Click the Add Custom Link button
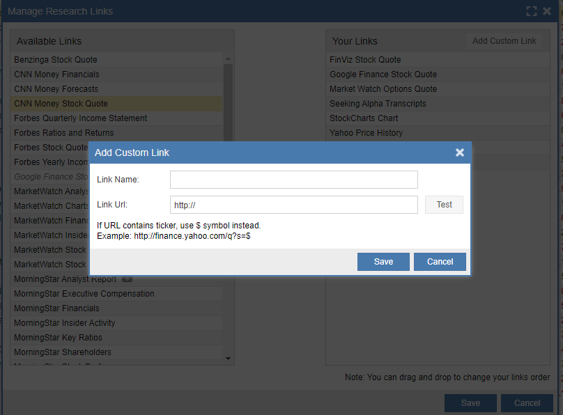Image resolution: width=563 pixels, height=415 pixels. pos(504,41)
